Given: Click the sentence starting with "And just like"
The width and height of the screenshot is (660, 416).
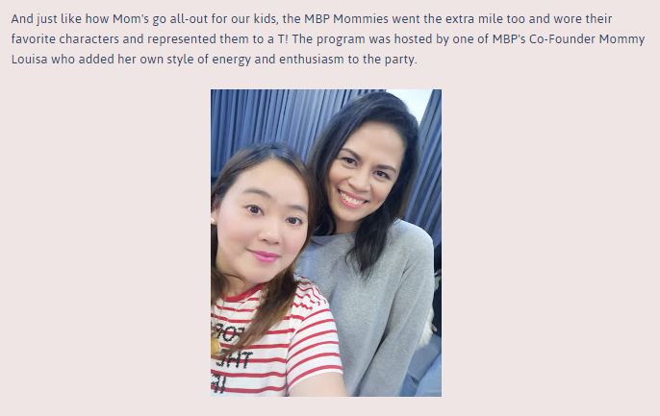Looking at the screenshot, I should tap(312, 29).
